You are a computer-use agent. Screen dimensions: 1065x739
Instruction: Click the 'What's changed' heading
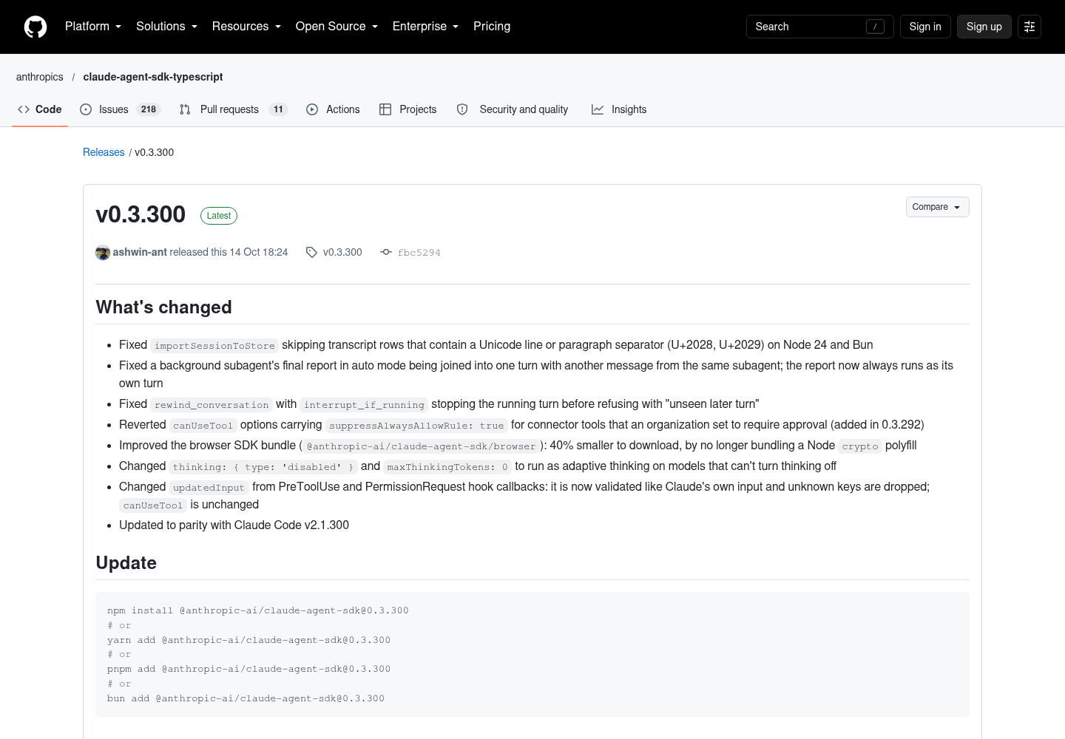(x=163, y=307)
